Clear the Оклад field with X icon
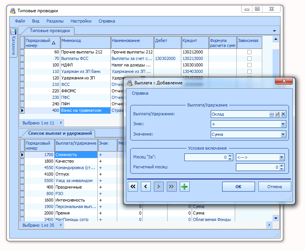Viewport: 305px width, 250px height. point(283,114)
